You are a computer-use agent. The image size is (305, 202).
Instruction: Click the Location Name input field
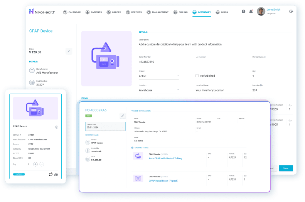(222, 90)
